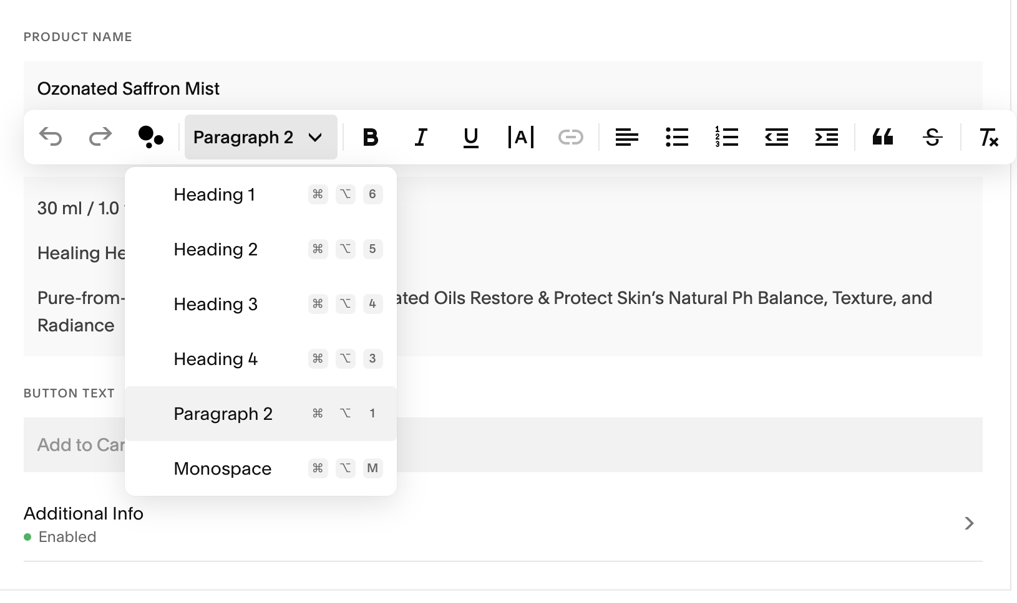1017x603 pixels.
Task: Toggle underline formatting
Action: tap(471, 137)
